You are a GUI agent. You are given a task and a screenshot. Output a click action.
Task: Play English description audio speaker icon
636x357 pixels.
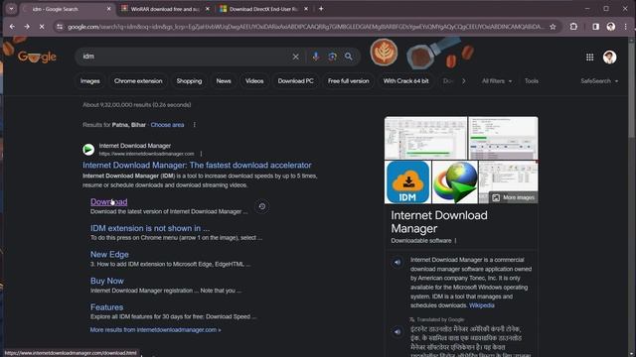pyautogui.click(x=397, y=262)
